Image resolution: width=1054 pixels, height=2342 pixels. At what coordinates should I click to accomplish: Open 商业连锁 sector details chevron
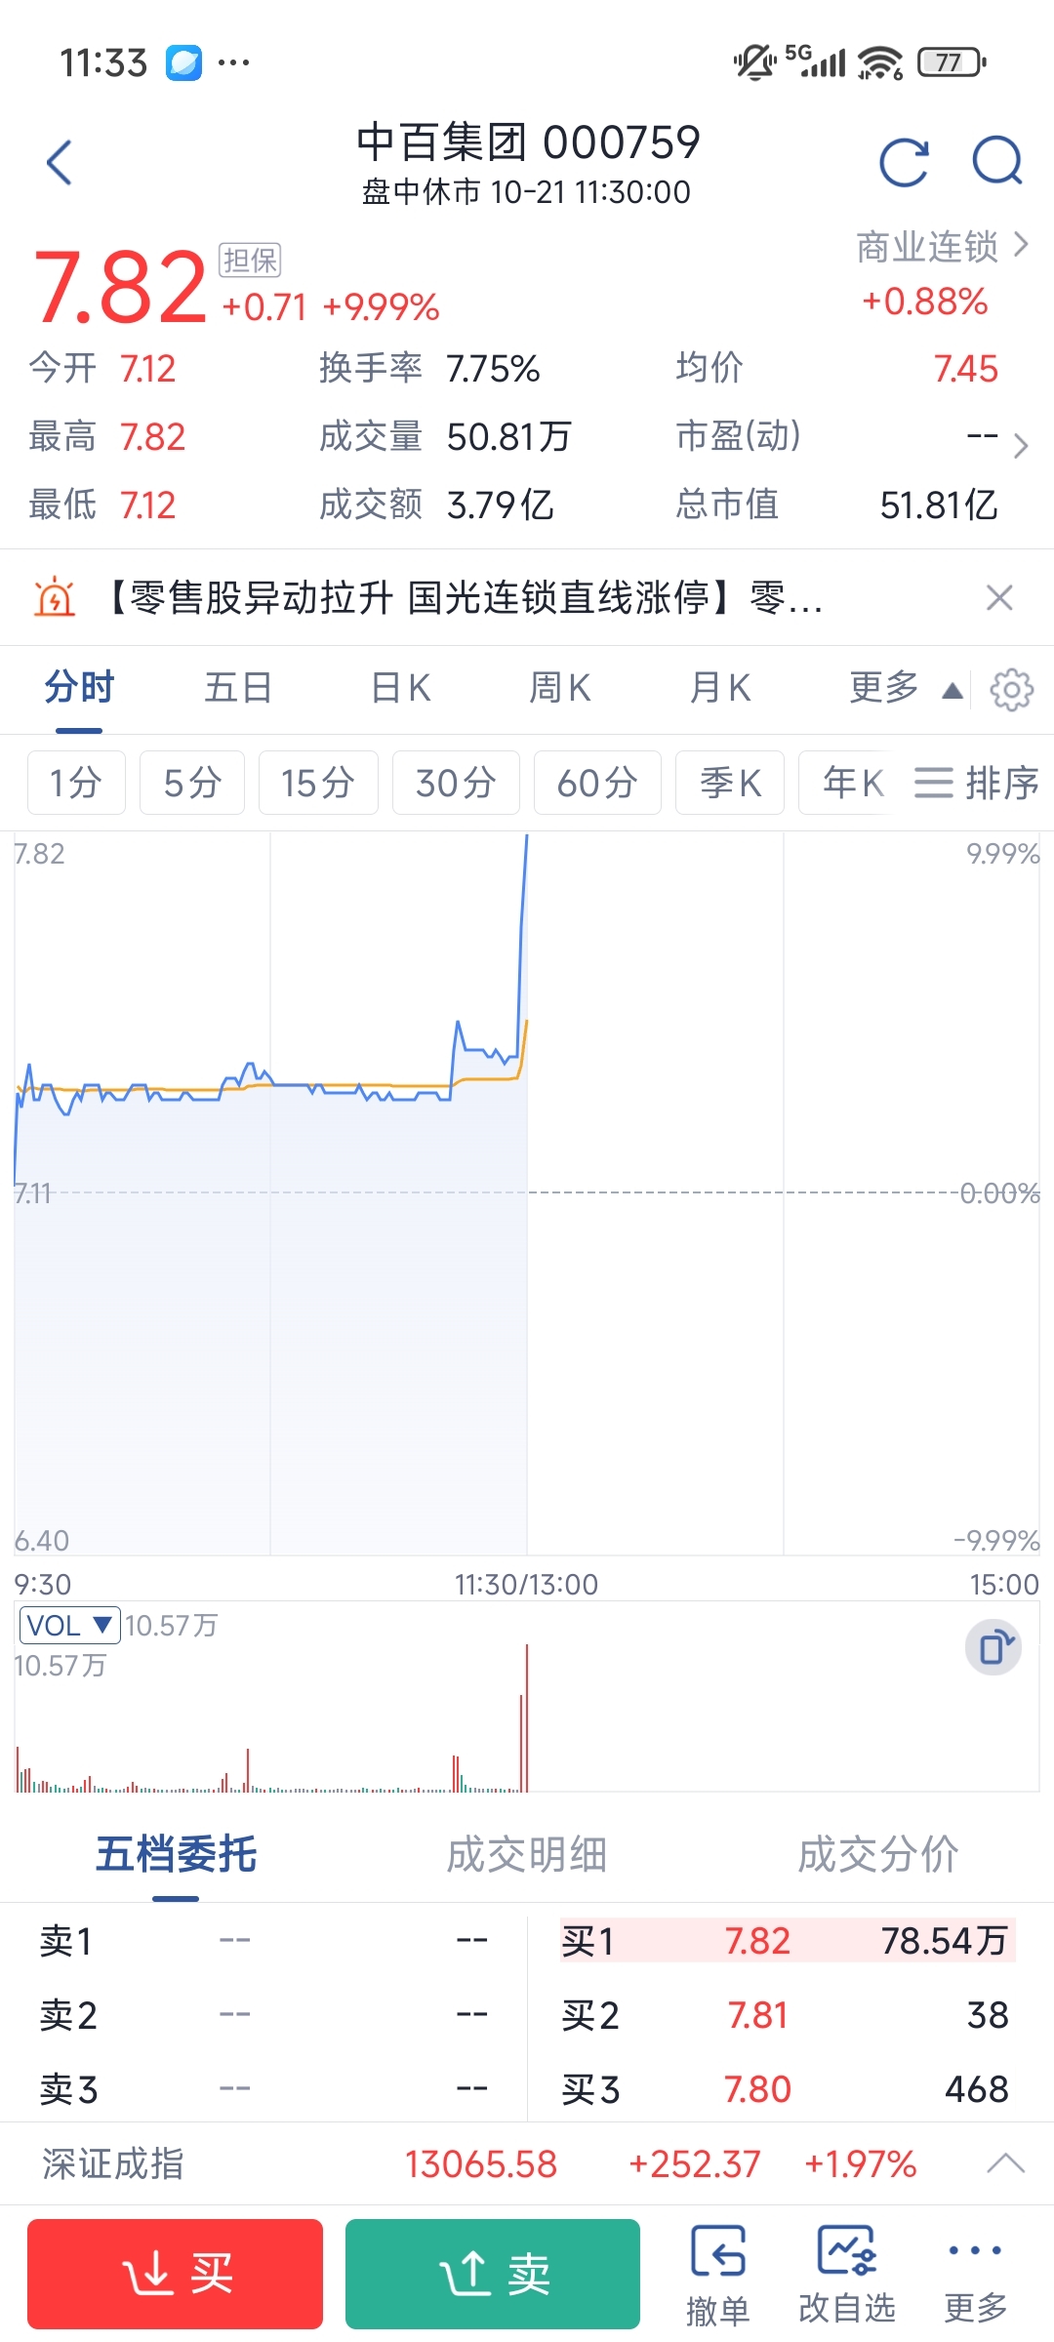[x=1021, y=244]
